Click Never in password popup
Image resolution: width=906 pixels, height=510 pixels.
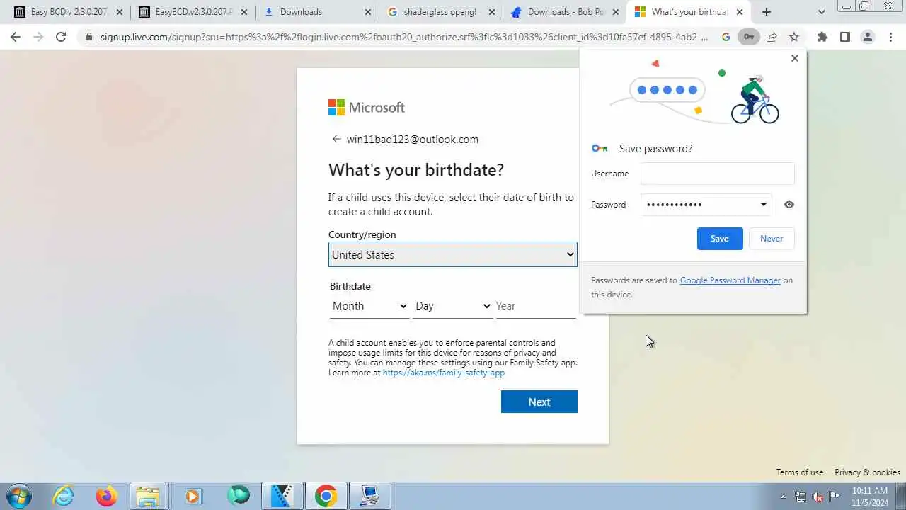pos(772,239)
